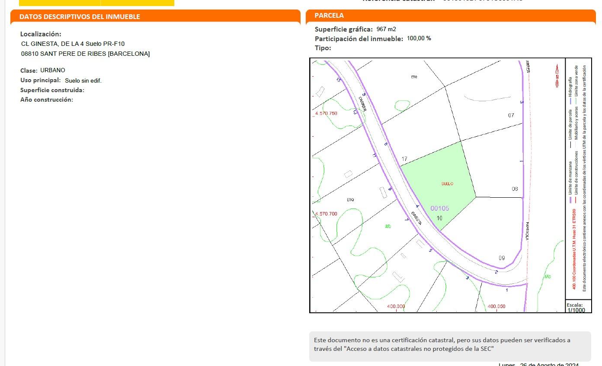Click the 967 m2 surface value
The height and width of the screenshot is (366, 602).
(386, 29)
